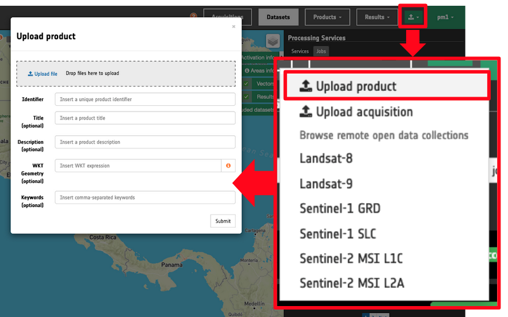Switch to the Services tab
Screen dimensions: 508x317
[300, 51]
